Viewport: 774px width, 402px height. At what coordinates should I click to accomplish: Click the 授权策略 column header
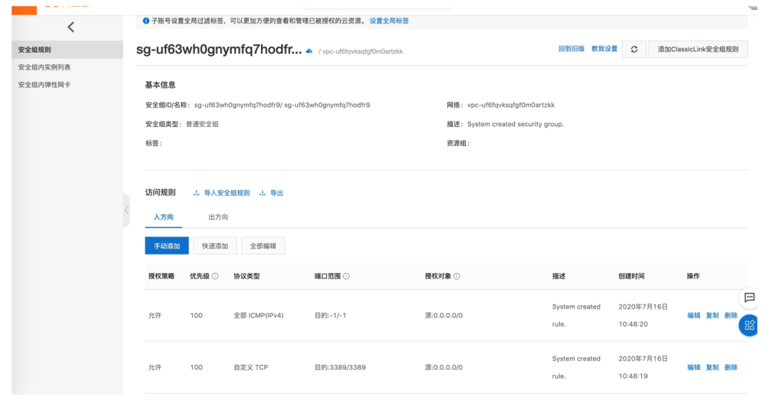point(161,277)
